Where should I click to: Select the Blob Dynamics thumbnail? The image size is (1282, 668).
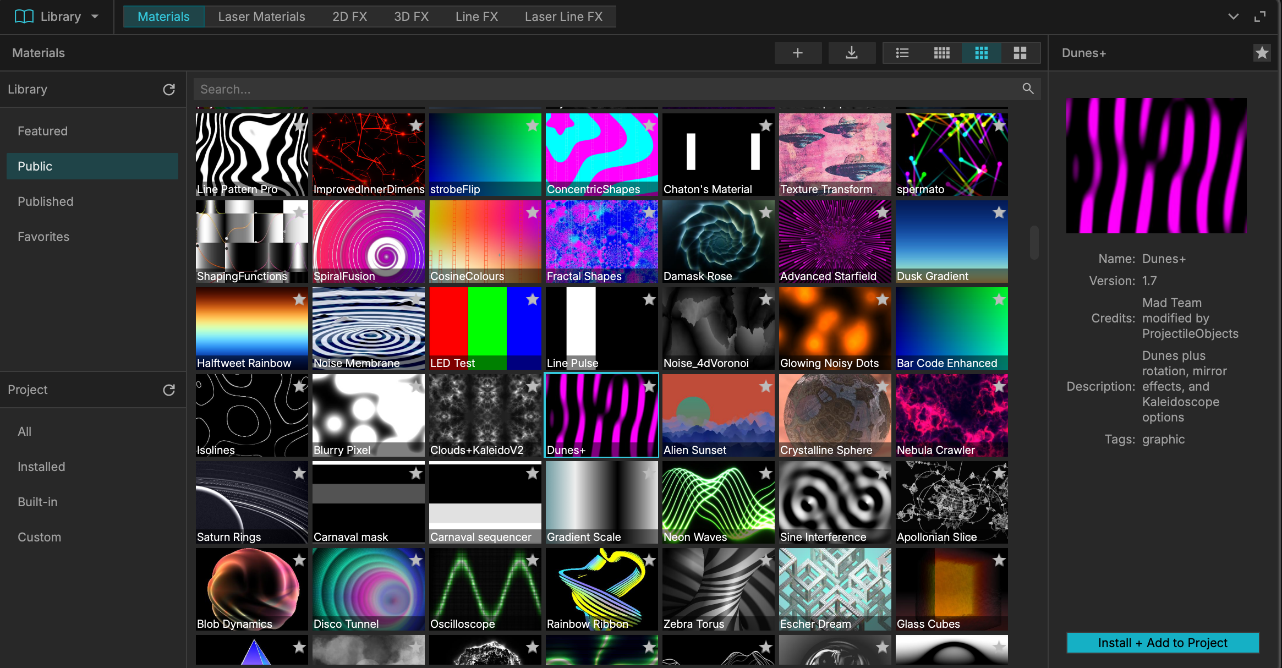(x=252, y=589)
